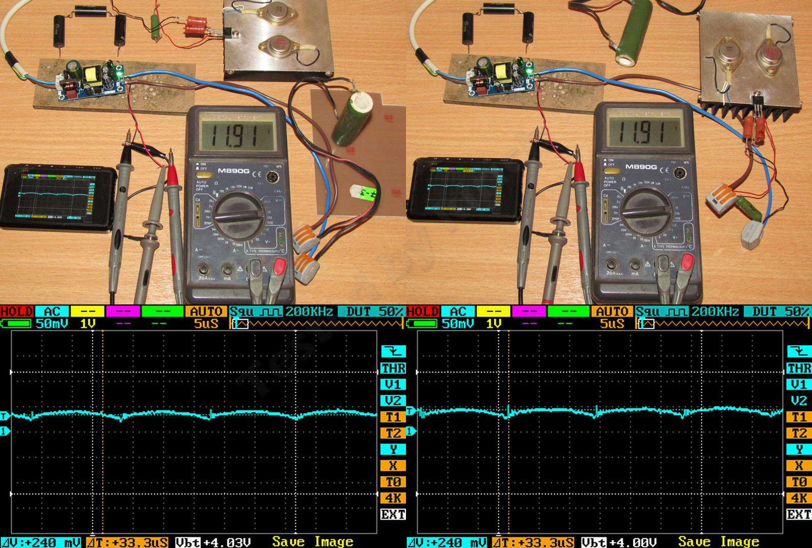812x548 pixels.
Task: Click the cyan channel AC color block on right scope
Action: [x=458, y=312]
